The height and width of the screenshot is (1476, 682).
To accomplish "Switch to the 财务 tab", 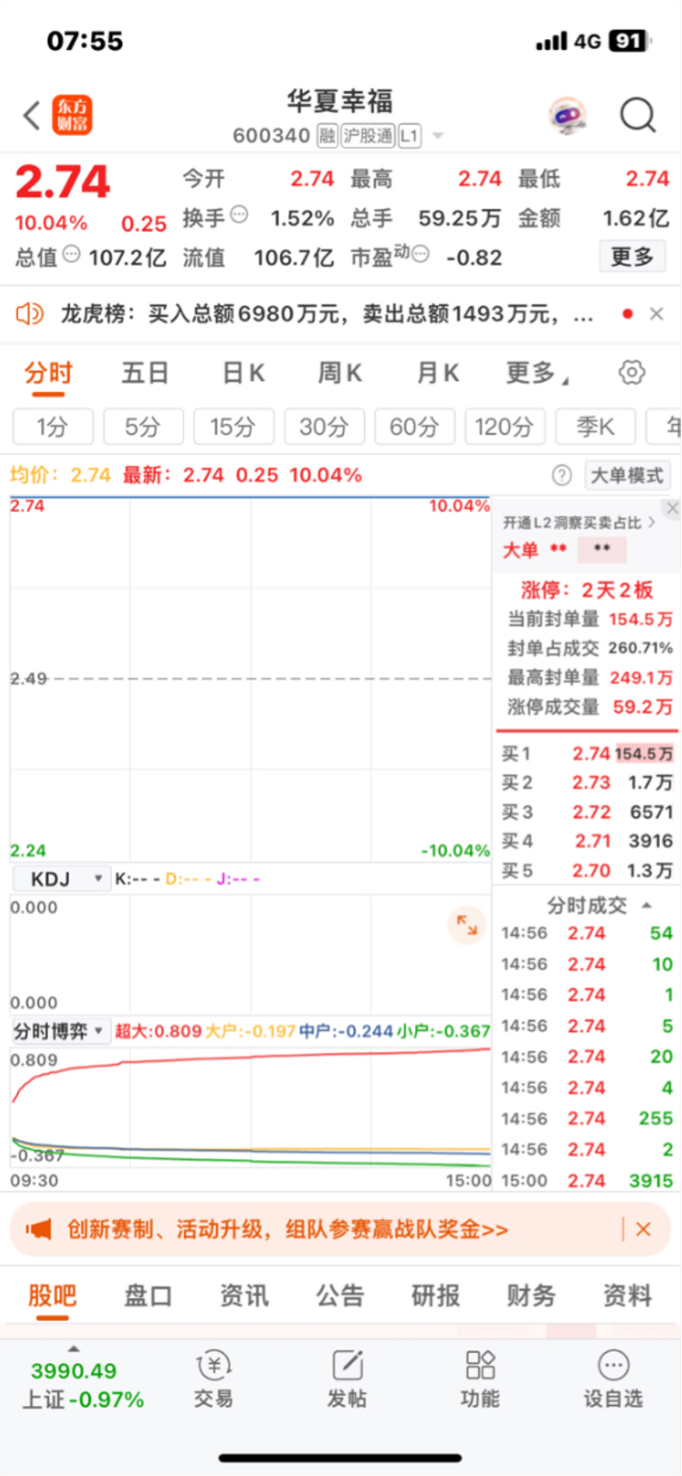I will pyautogui.click(x=531, y=1296).
